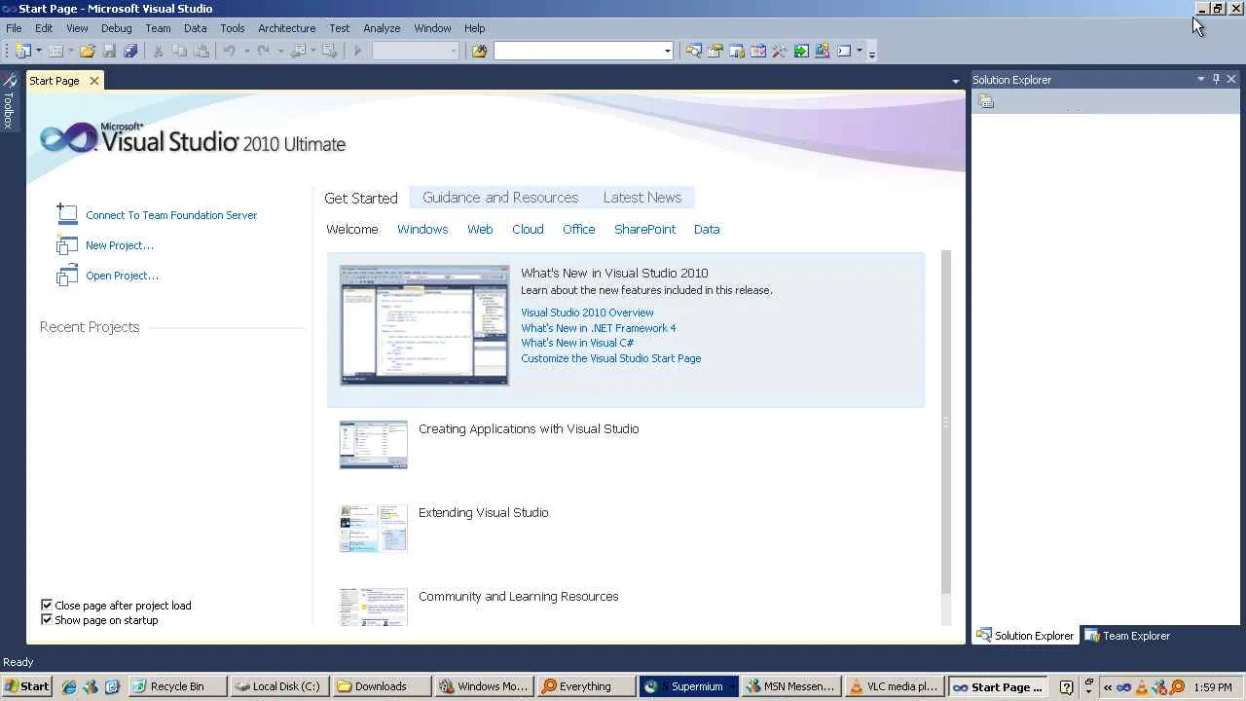Open Solution Explorer window position dropdown
The width and height of the screenshot is (1246, 701).
1201,79
